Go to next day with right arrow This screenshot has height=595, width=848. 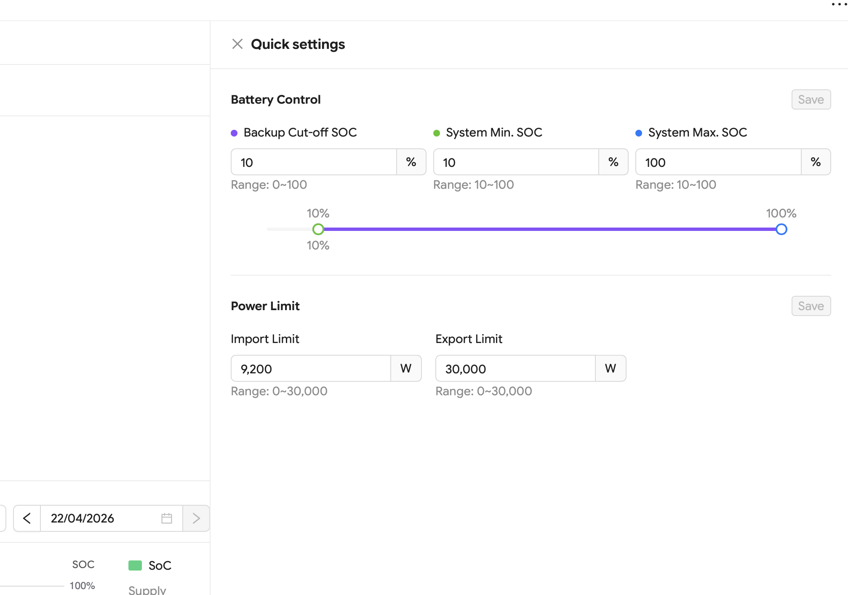(x=196, y=518)
